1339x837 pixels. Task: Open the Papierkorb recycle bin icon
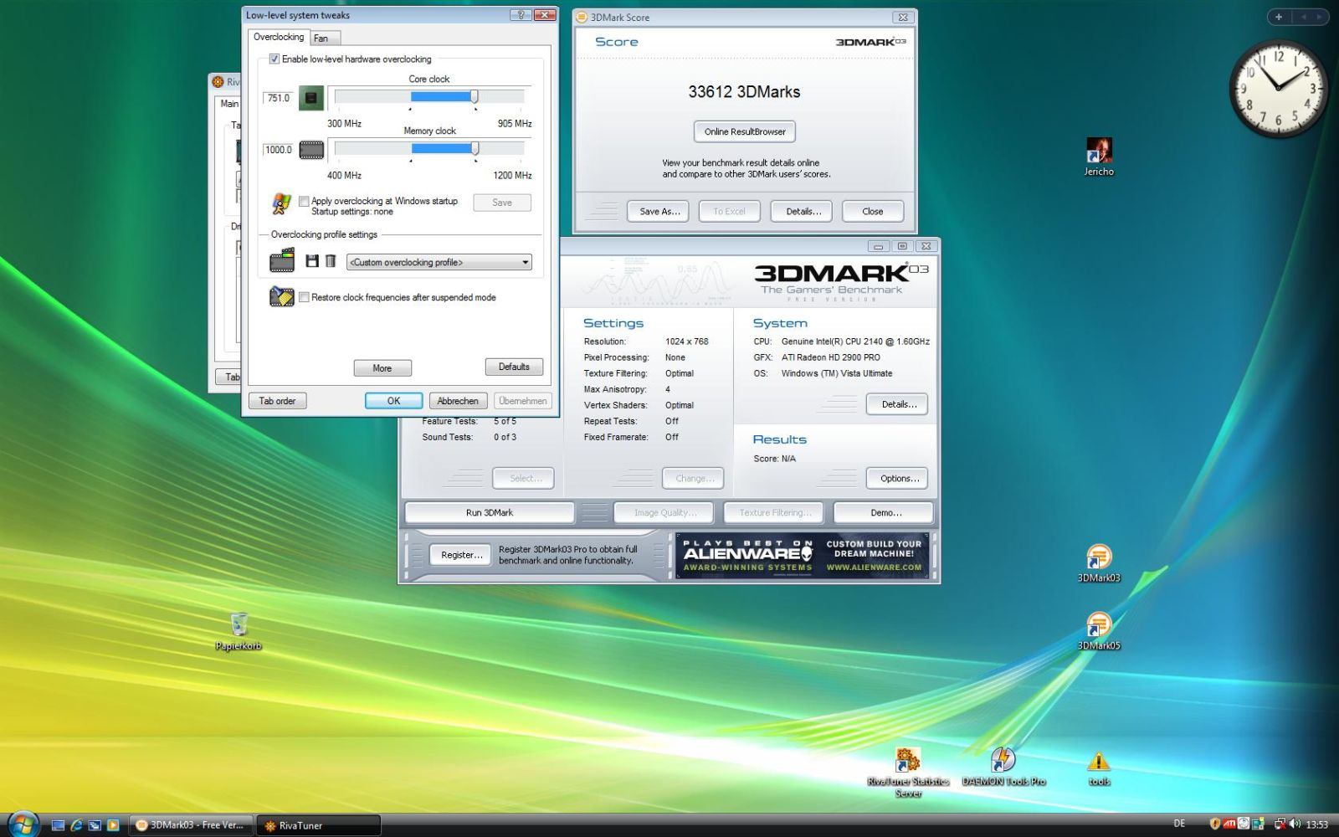[x=239, y=631]
